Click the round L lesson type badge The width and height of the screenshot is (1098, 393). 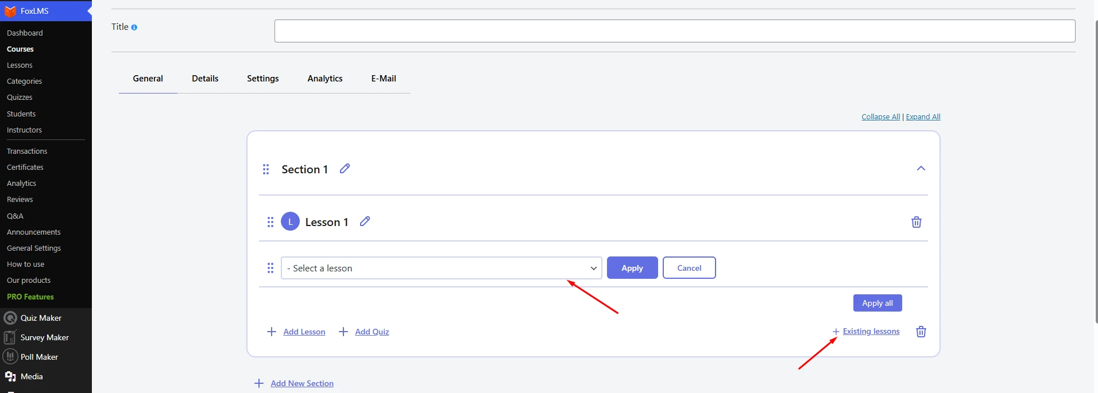[x=290, y=222]
